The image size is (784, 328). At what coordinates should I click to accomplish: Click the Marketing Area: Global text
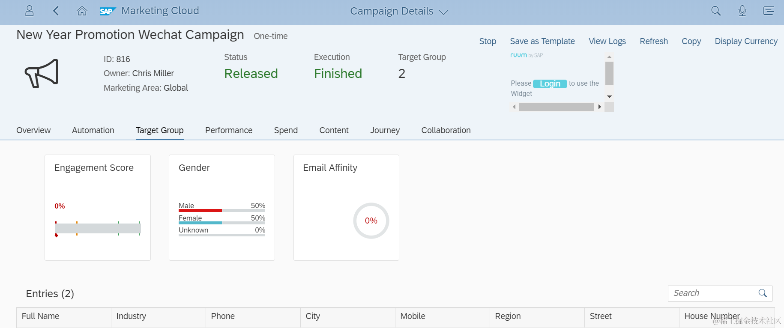[146, 88]
